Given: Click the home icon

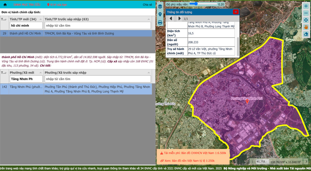Looking at the screenshot, I should pos(5,5).
